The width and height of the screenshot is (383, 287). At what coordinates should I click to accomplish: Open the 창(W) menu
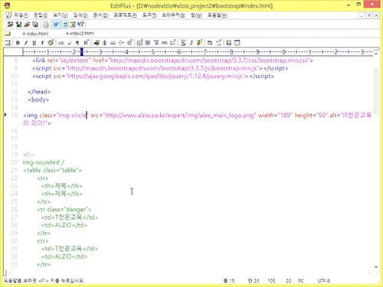pos(197,15)
